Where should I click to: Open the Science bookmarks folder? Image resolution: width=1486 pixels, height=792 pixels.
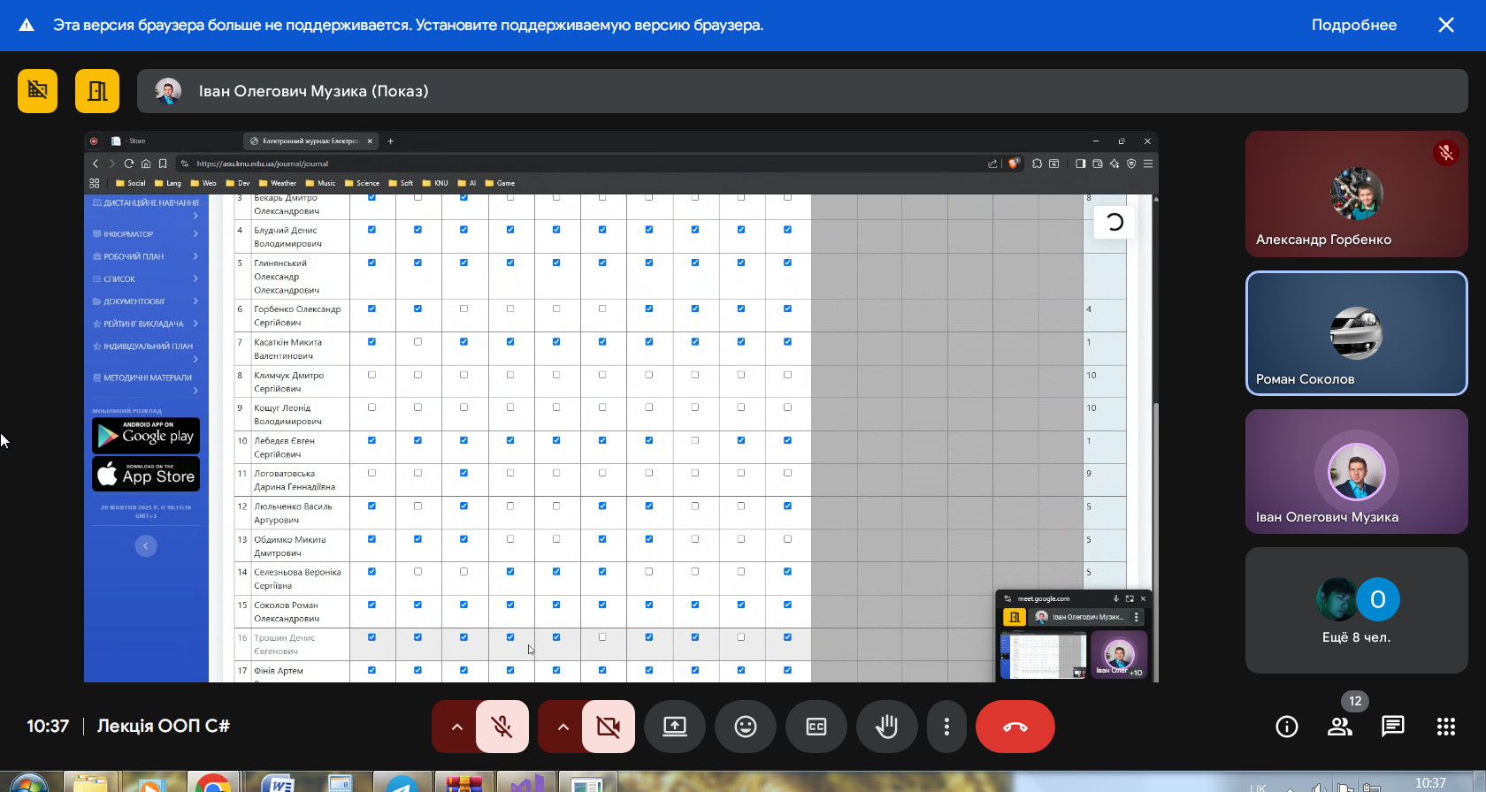coord(363,183)
